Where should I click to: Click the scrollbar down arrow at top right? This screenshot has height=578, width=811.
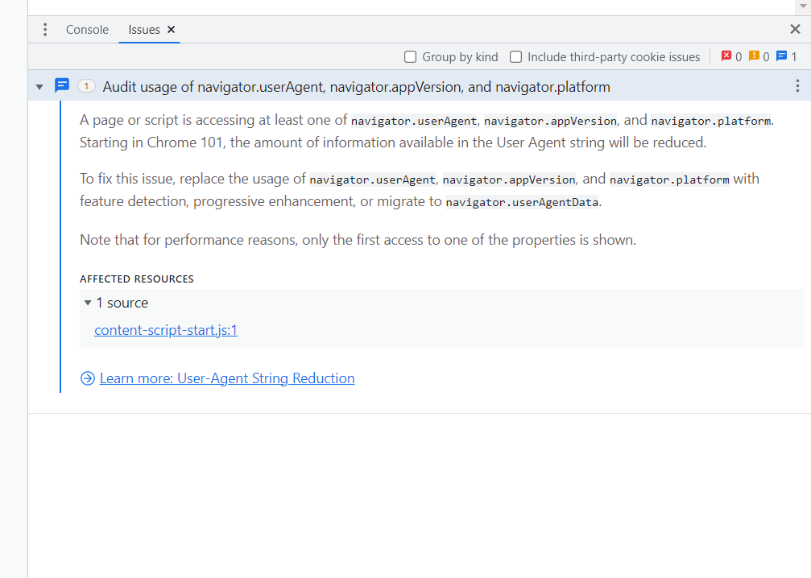pos(802,6)
